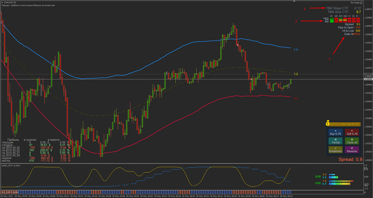This screenshot has width=373, height=198.
Task: Click the Прибыль profit table header
Action: 13,140
